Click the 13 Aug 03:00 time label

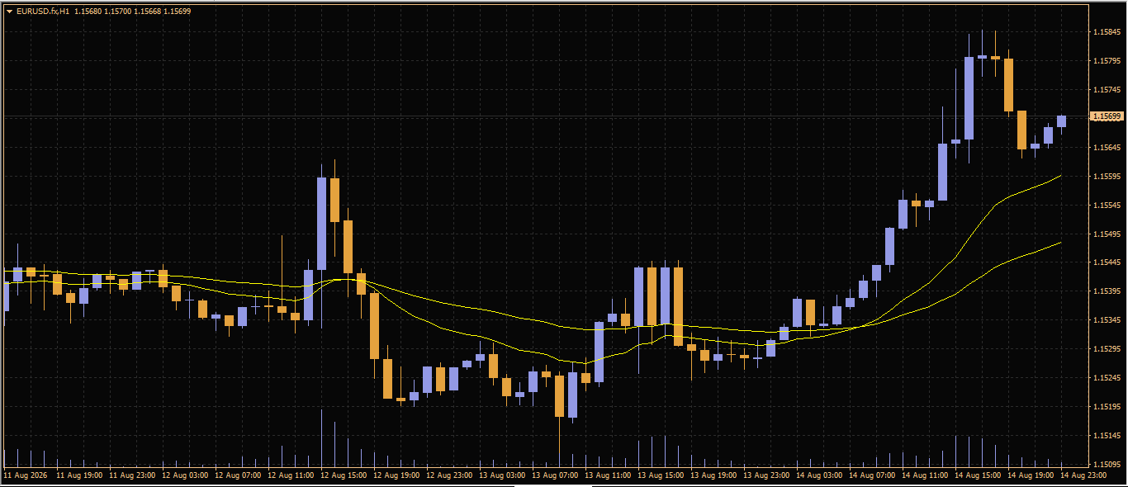pos(502,476)
